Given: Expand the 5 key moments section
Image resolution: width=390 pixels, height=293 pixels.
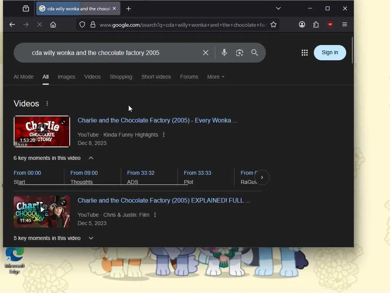Looking at the screenshot, I should pyautogui.click(x=91, y=238).
